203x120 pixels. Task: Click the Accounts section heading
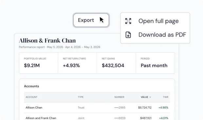31,86
